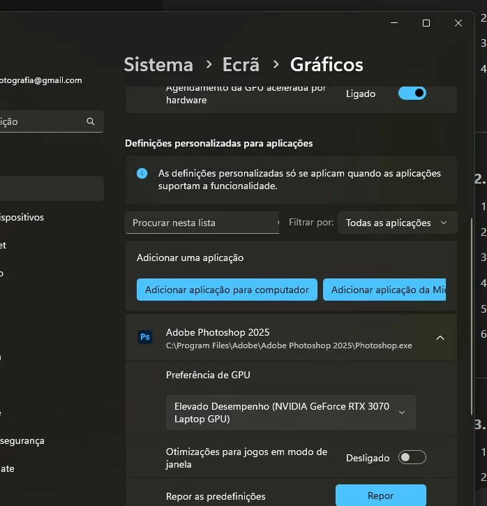
Task: Turn off hardware-accelerated GPU scheduling toggle
Action: click(412, 94)
